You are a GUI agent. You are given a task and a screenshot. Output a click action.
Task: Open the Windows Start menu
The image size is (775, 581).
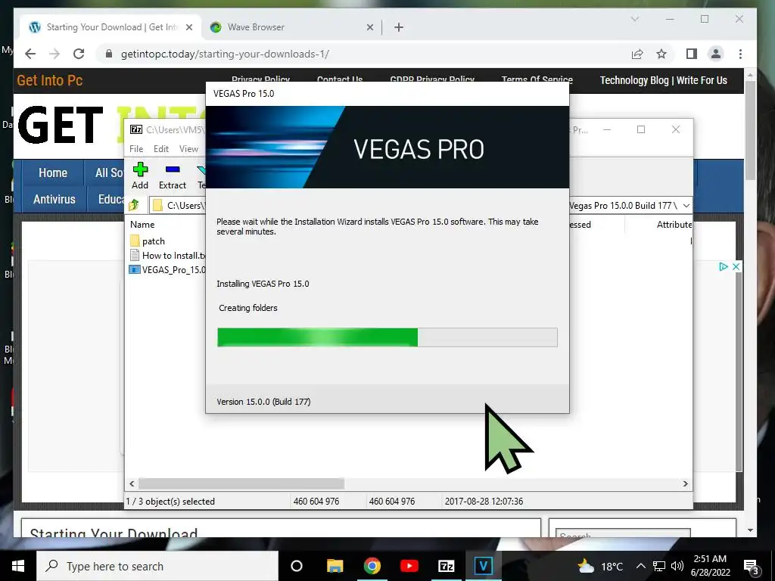(18, 566)
